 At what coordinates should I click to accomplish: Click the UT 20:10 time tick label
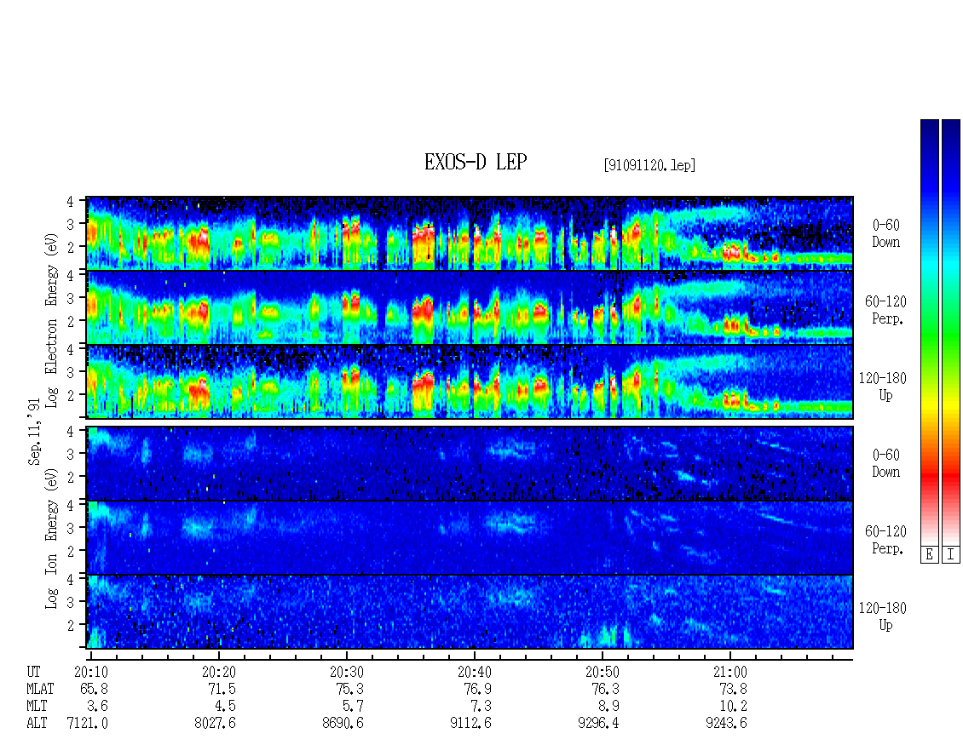click(91, 672)
